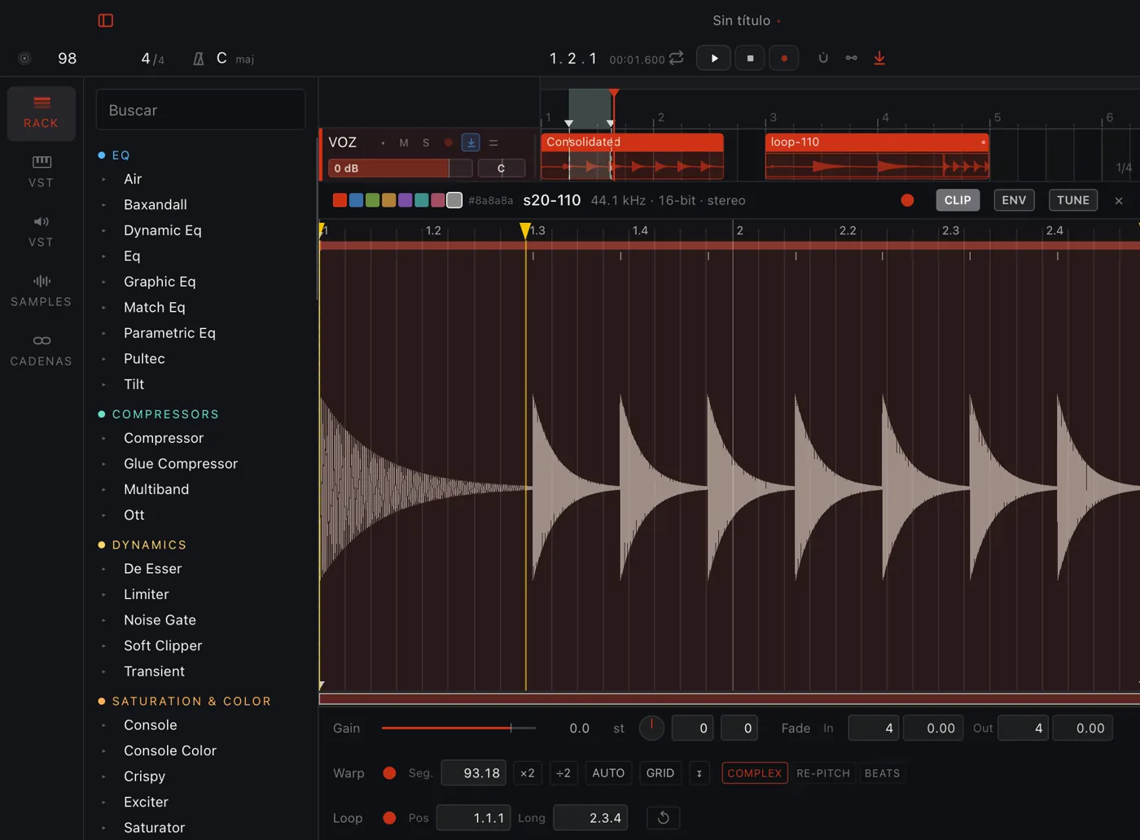This screenshot has height=840, width=1140.
Task: Select COMPLEX warp mode
Action: [755, 773]
